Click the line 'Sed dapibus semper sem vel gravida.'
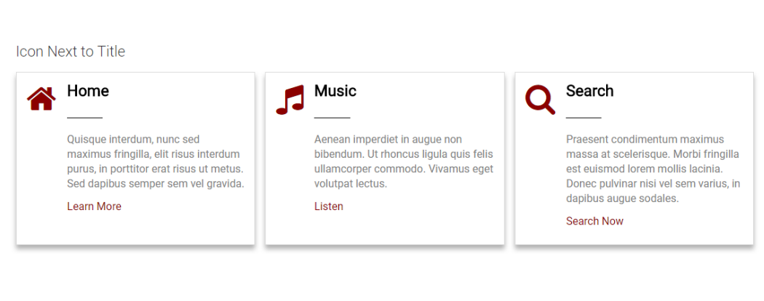 [156, 184]
